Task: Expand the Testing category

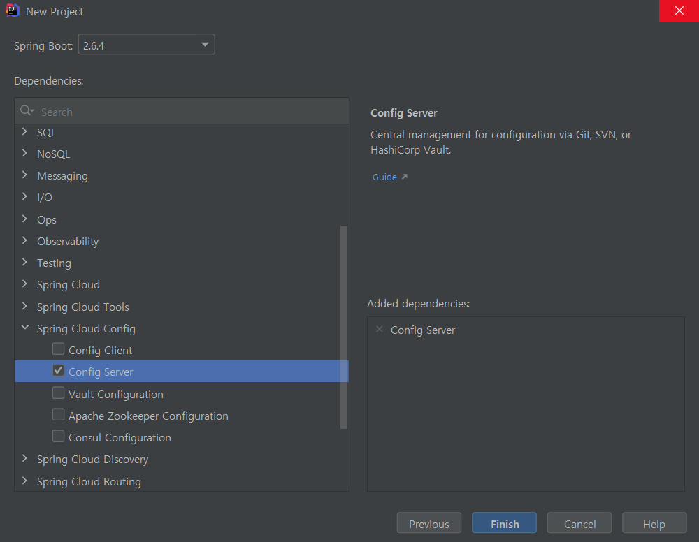Action: [25, 263]
